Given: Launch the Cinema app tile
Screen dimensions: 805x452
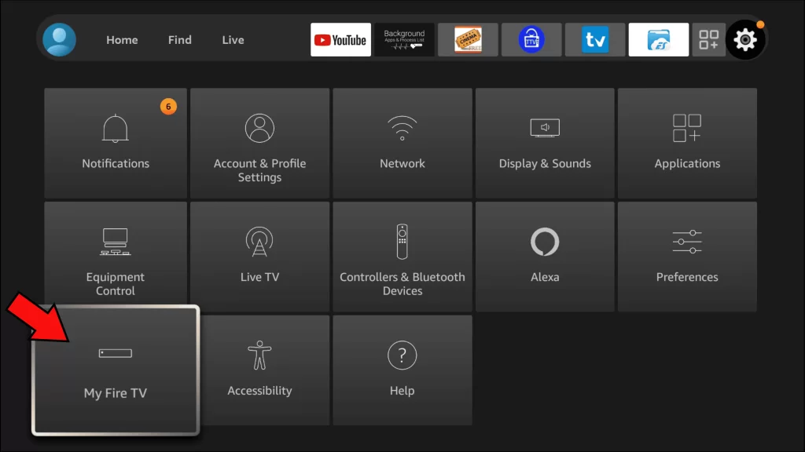Looking at the screenshot, I should [469, 39].
